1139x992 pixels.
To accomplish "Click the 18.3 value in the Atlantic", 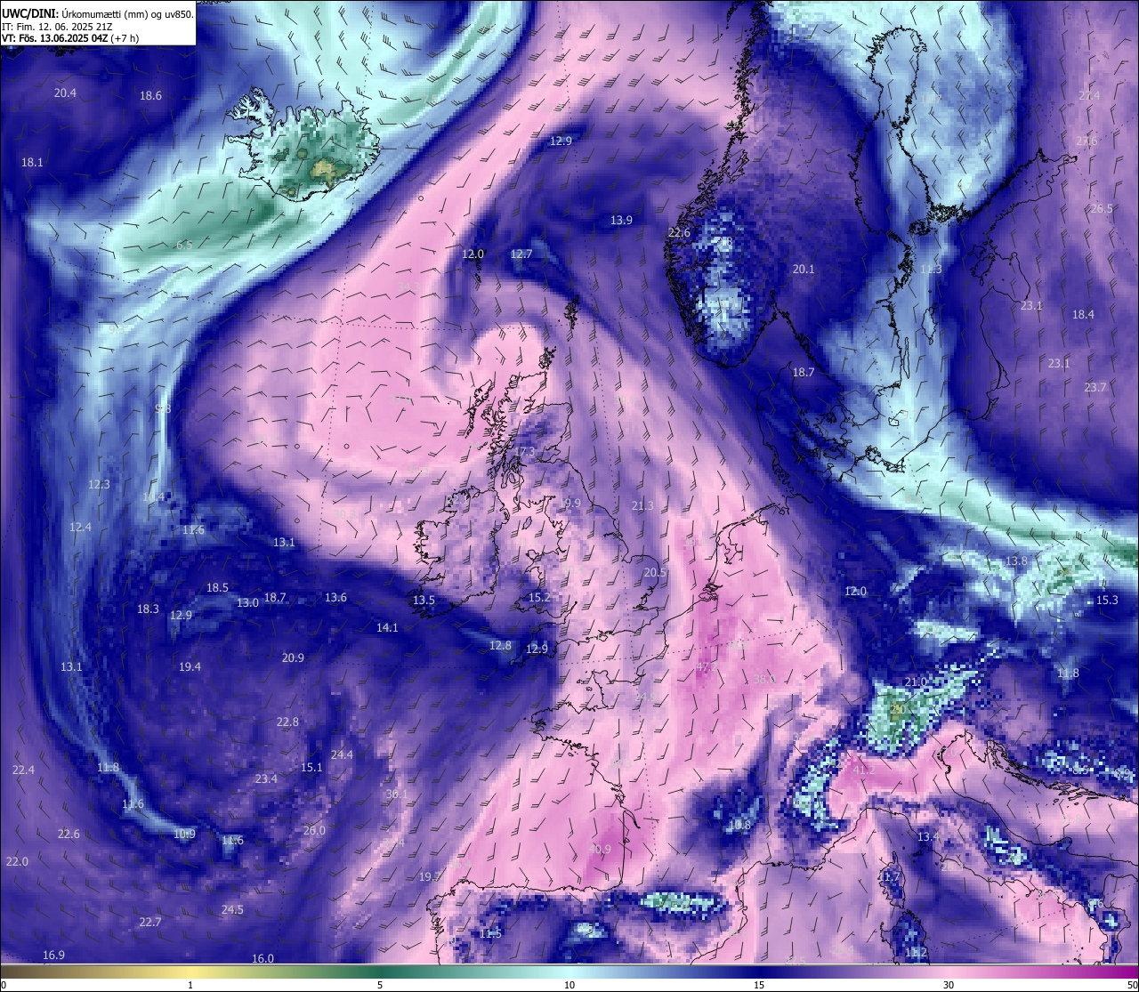I will click(148, 609).
